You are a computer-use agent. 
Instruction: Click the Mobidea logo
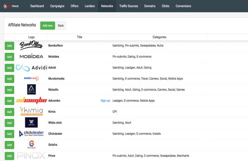click(x=31, y=56)
